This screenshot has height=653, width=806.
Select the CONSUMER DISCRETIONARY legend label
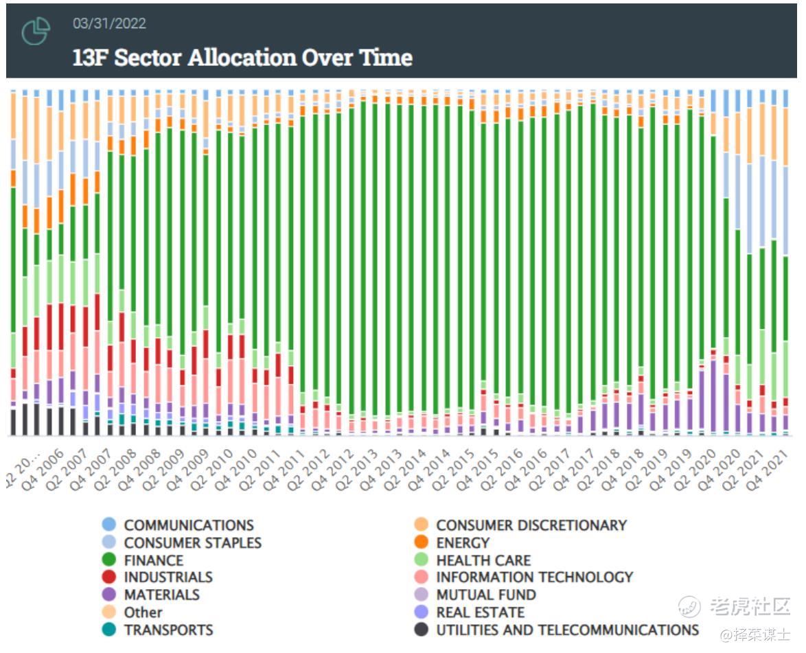(x=531, y=525)
